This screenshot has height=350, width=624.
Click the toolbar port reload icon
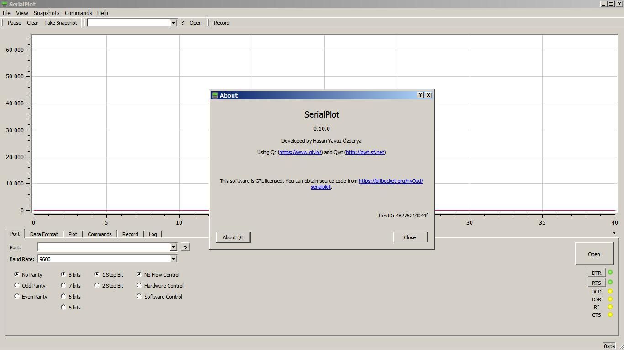[182, 23]
